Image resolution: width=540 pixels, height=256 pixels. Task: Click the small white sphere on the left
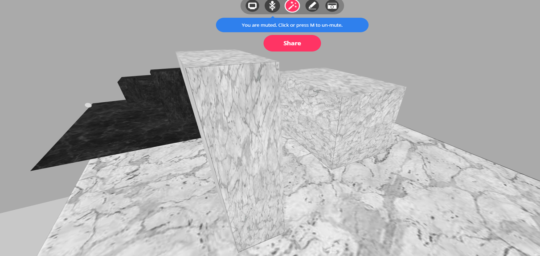tap(87, 104)
